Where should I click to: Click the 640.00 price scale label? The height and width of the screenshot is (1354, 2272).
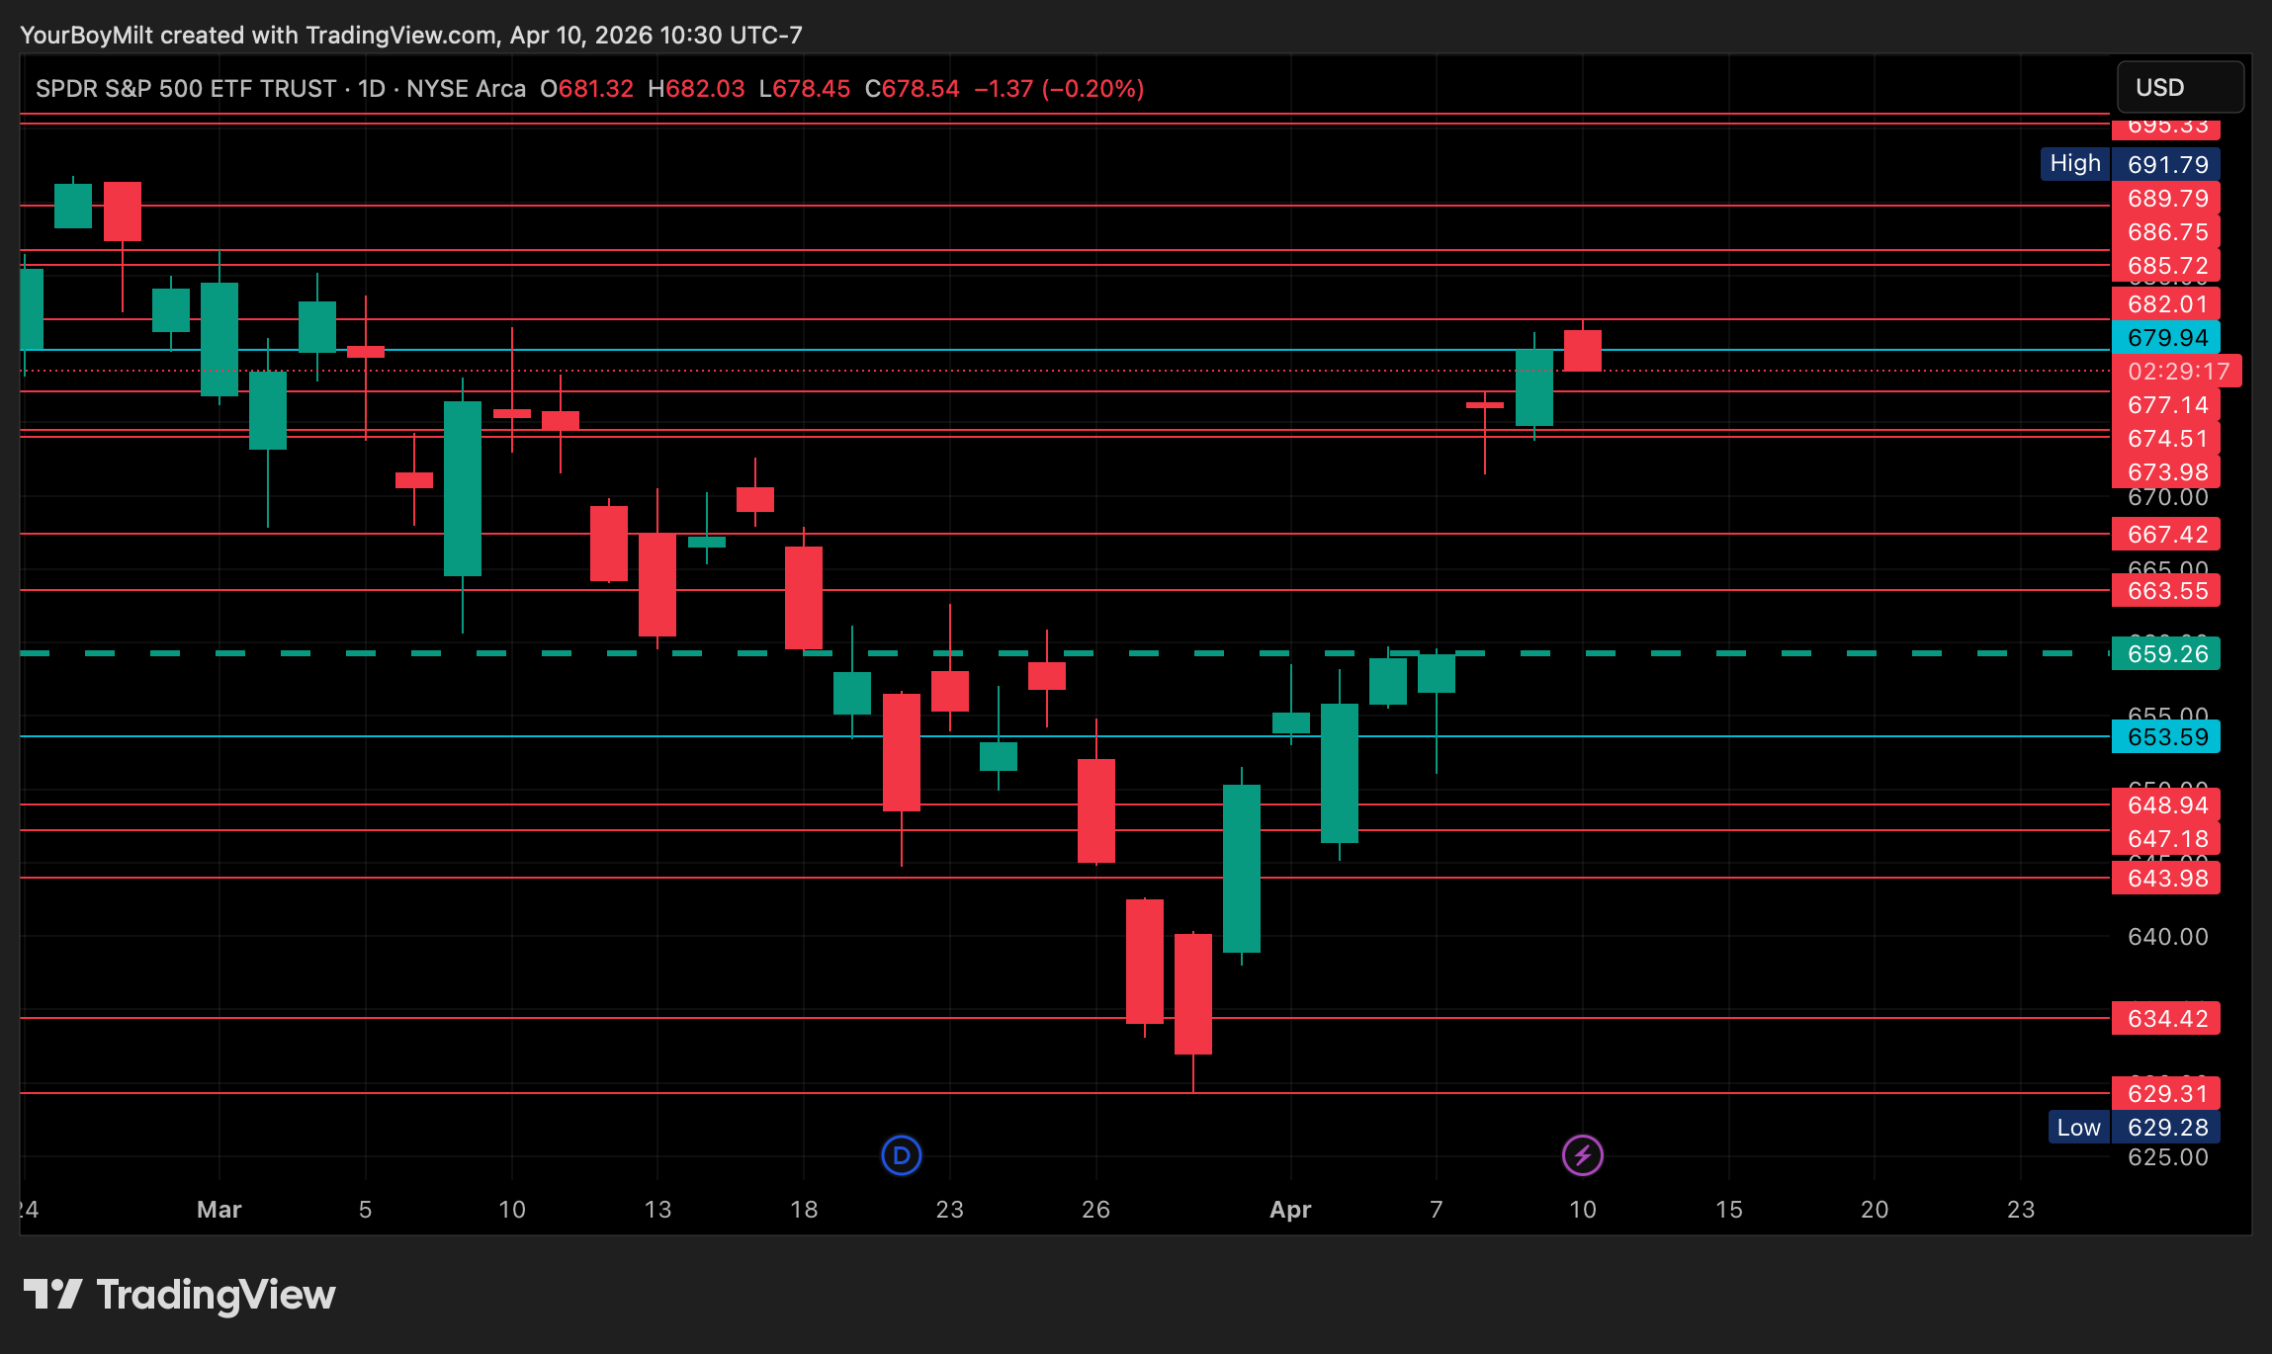point(2167,937)
